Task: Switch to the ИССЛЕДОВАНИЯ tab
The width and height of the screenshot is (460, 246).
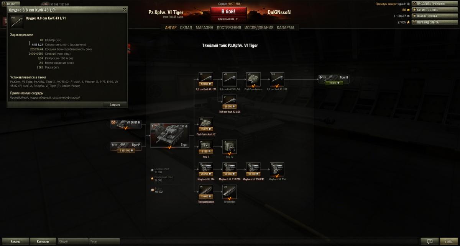Action: pyautogui.click(x=259, y=28)
